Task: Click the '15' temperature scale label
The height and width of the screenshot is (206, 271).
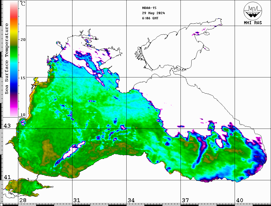Action: click(x=23, y=78)
